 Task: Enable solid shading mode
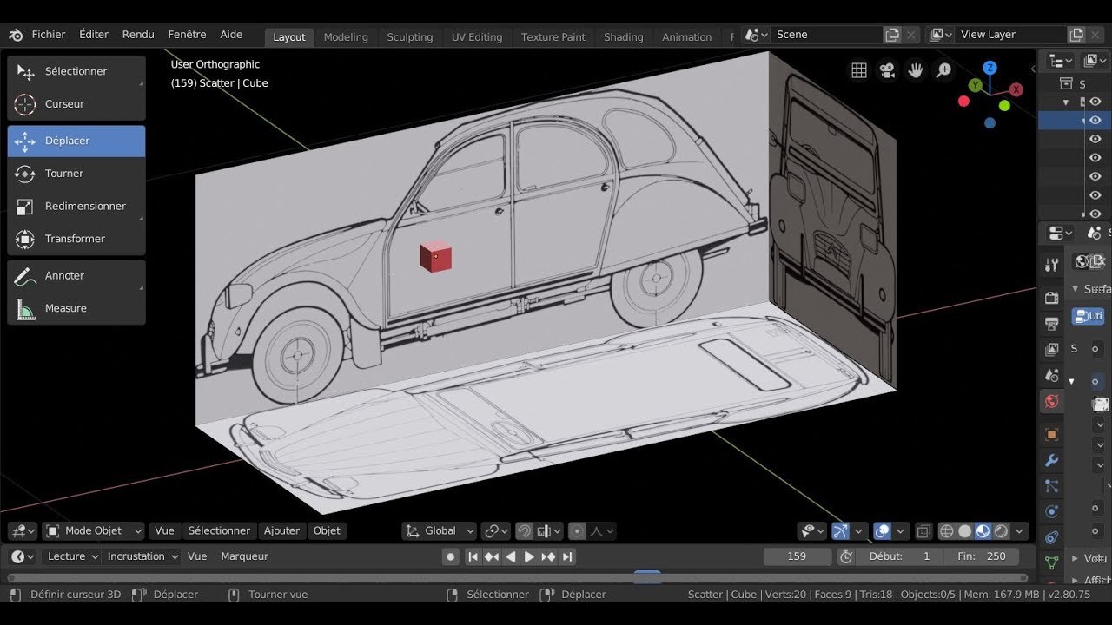(964, 531)
